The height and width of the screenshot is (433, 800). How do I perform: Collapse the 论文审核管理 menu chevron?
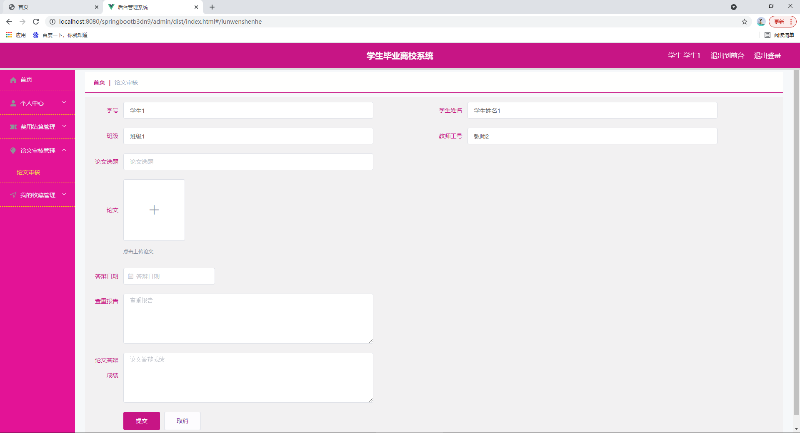pyautogui.click(x=64, y=150)
